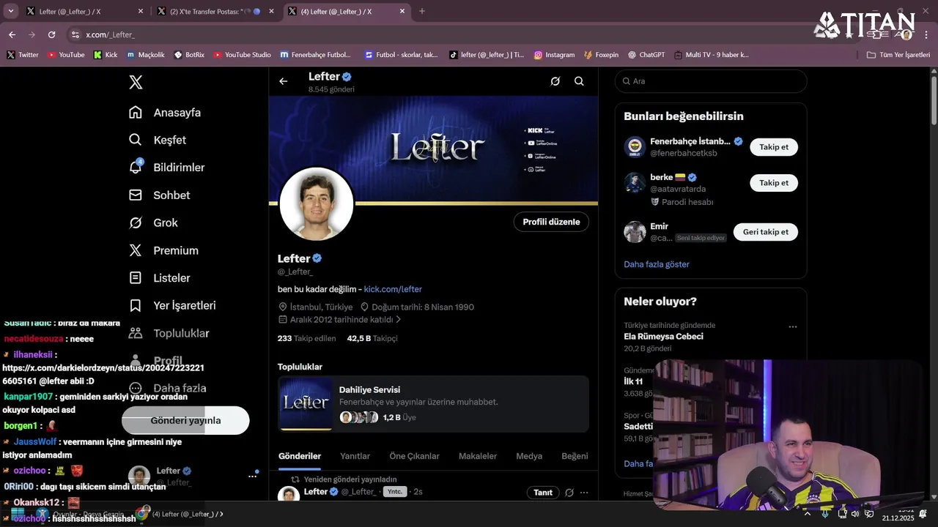
Task: Click the Grok icon on the reposted post
Action: [569, 493]
